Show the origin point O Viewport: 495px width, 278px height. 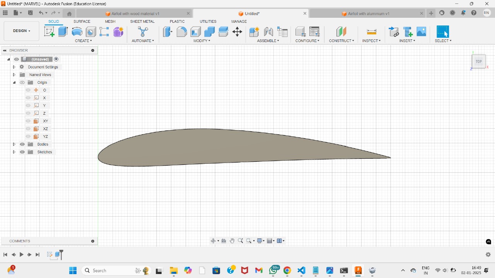pos(28,90)
